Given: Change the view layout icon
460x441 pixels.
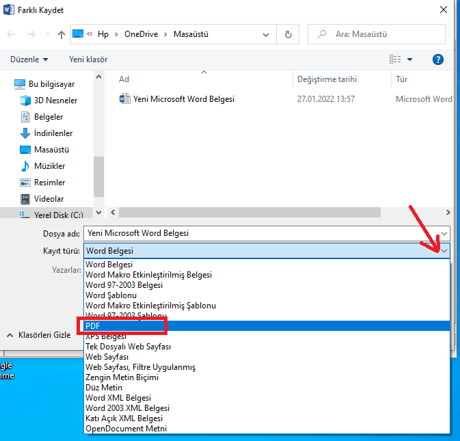Looking at the screenshot, I should 395,59.
